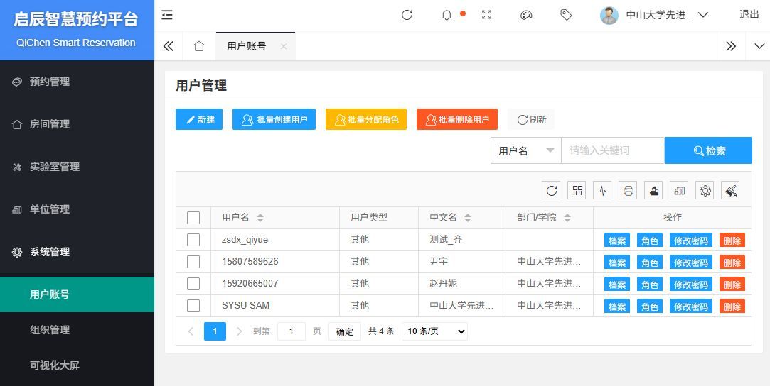The image size is (770, 386).
Task: Open the table column filter icon
Action: coord(577,190)
